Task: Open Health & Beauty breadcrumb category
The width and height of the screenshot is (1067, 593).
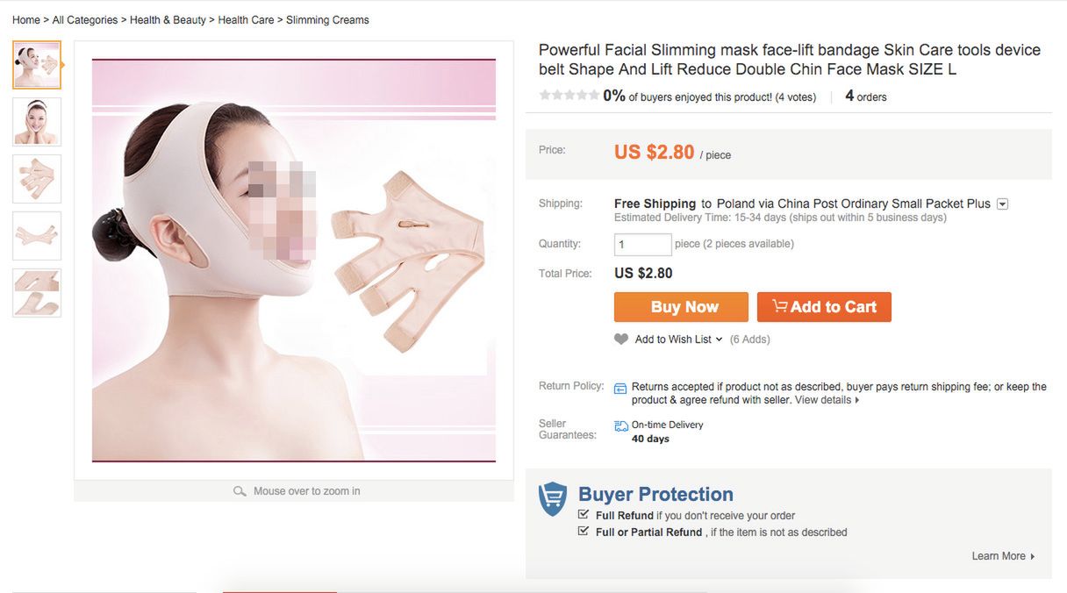Action: [x=168, y=20]
